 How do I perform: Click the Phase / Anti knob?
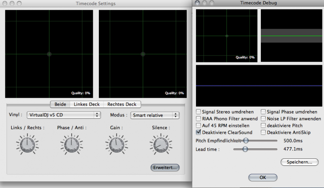(71, 143)
